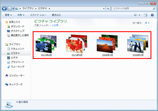Select ネットワーク in the navigation pane

pyautogui.click(x=16, y=84)
